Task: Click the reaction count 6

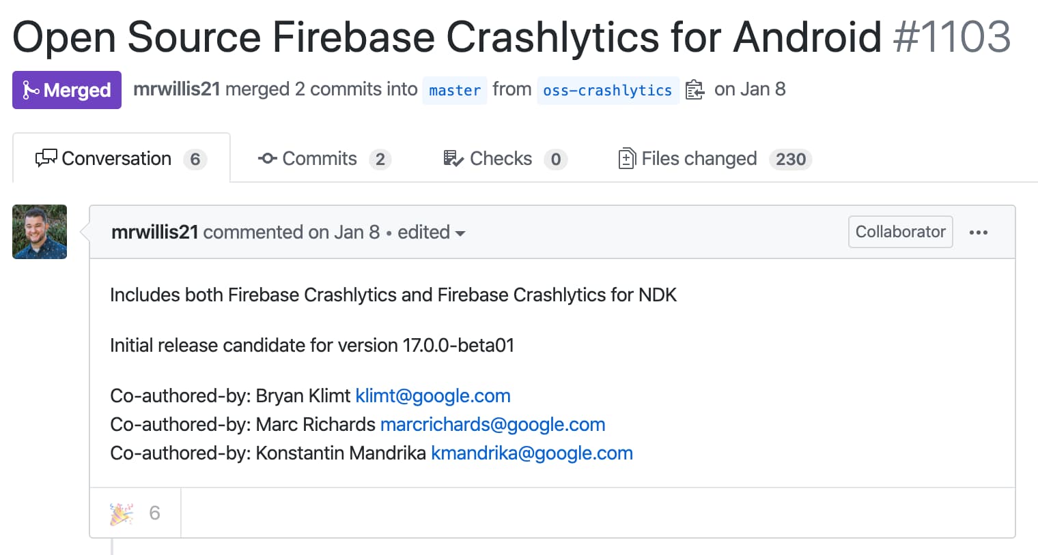Action: click(x=154, y=513)
